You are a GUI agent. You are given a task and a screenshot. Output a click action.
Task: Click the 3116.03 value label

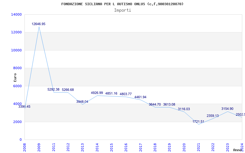point(184,109)
